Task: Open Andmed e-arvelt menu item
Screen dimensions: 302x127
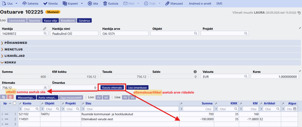Action: pos(200,3)
